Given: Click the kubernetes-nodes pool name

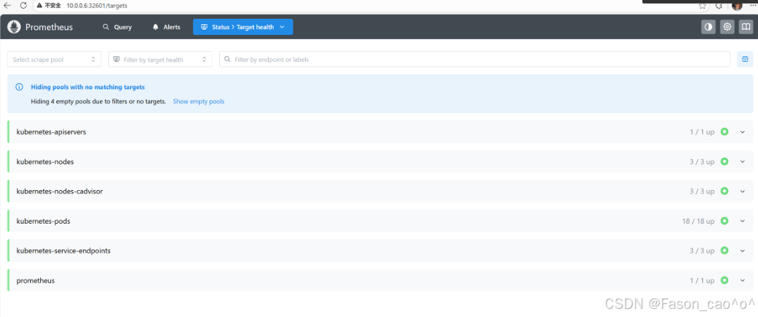Looking at the screenshot, I should 45,162.
